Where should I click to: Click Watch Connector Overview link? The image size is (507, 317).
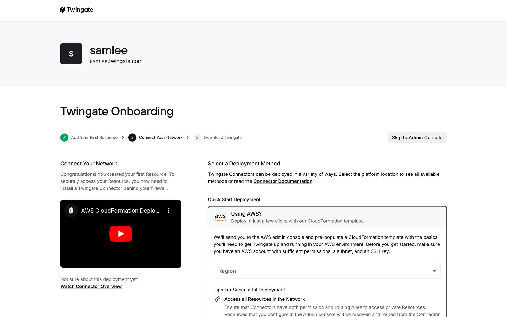click(x=91, y=286)
